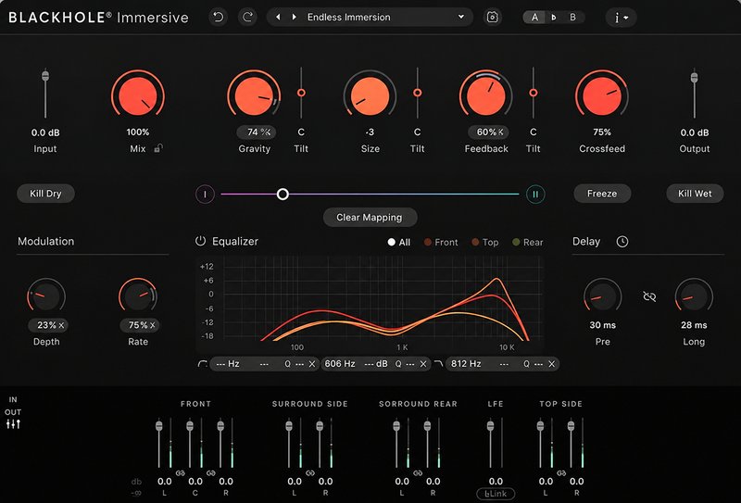Enable the Kill Dry button
Screen dimensions: 741x503
click(x=45, y=194)
